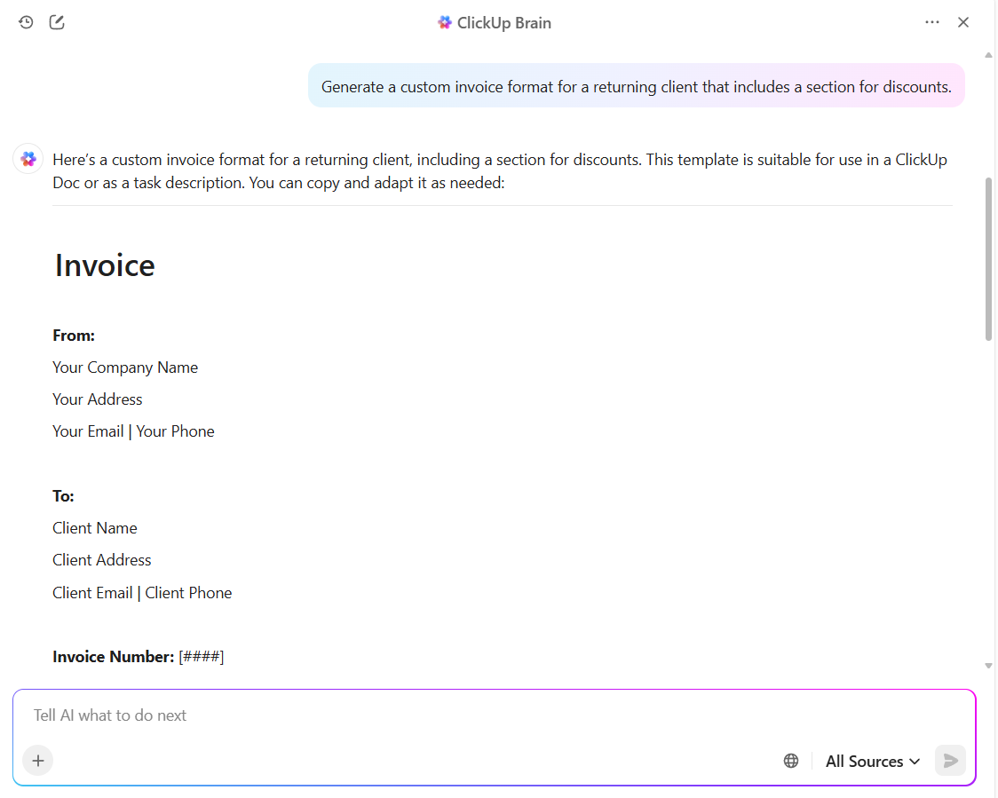
Task: Toggle the globe web search icon
Action: [791, 761]
